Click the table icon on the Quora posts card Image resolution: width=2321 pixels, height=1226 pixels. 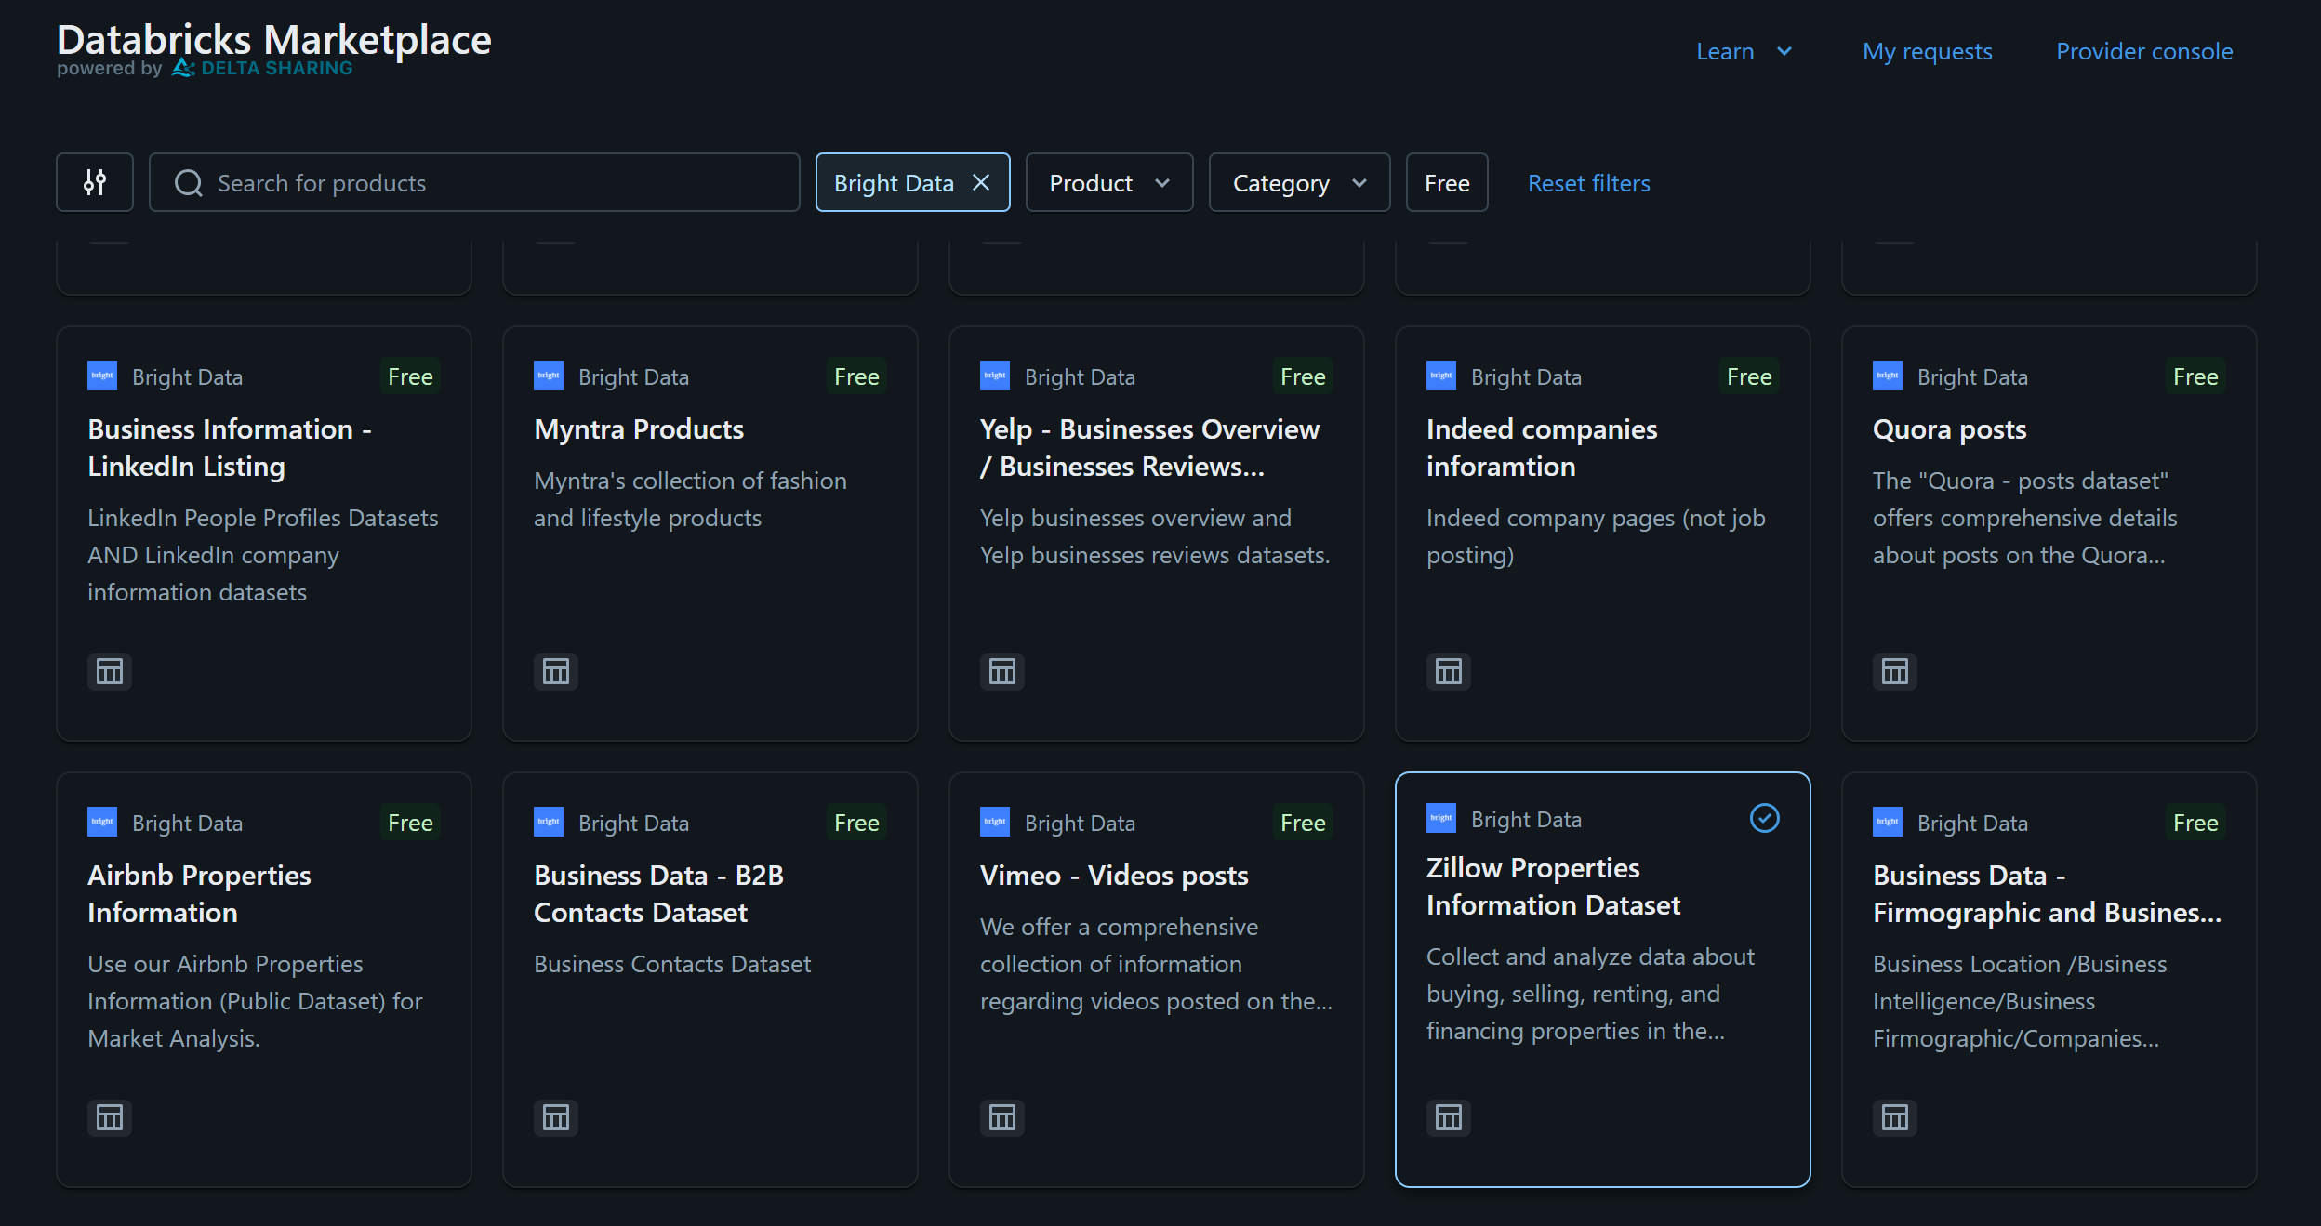pos(1895,671)
